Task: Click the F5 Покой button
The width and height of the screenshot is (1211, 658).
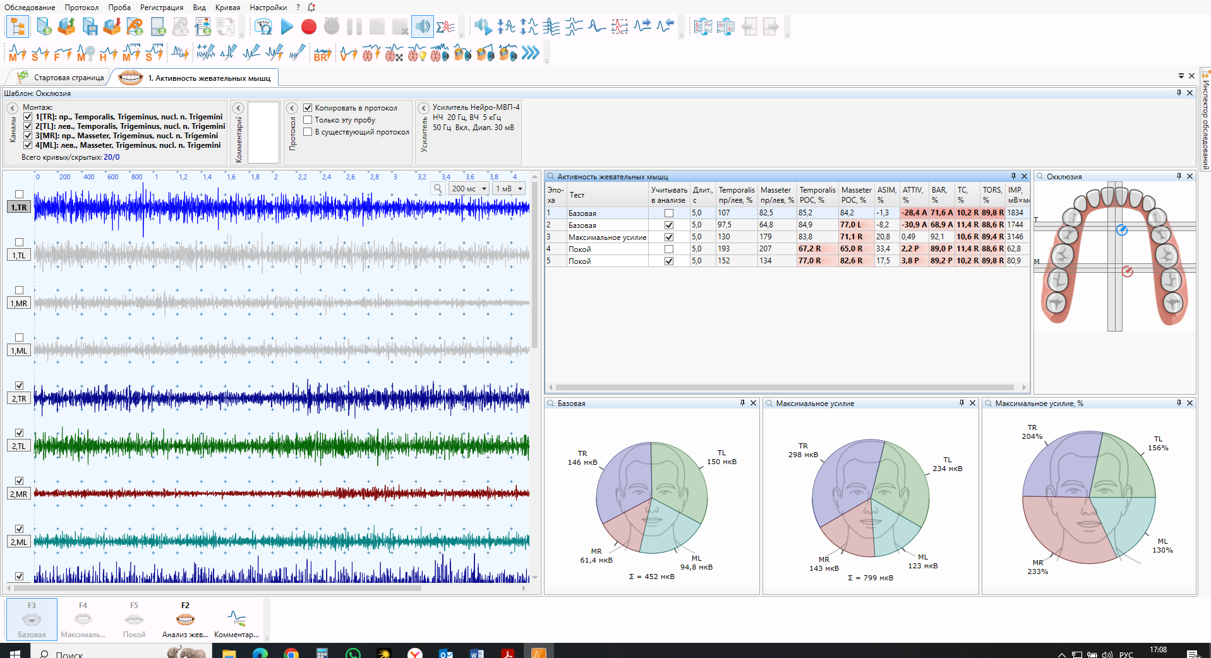Action: tap(134, 619)
